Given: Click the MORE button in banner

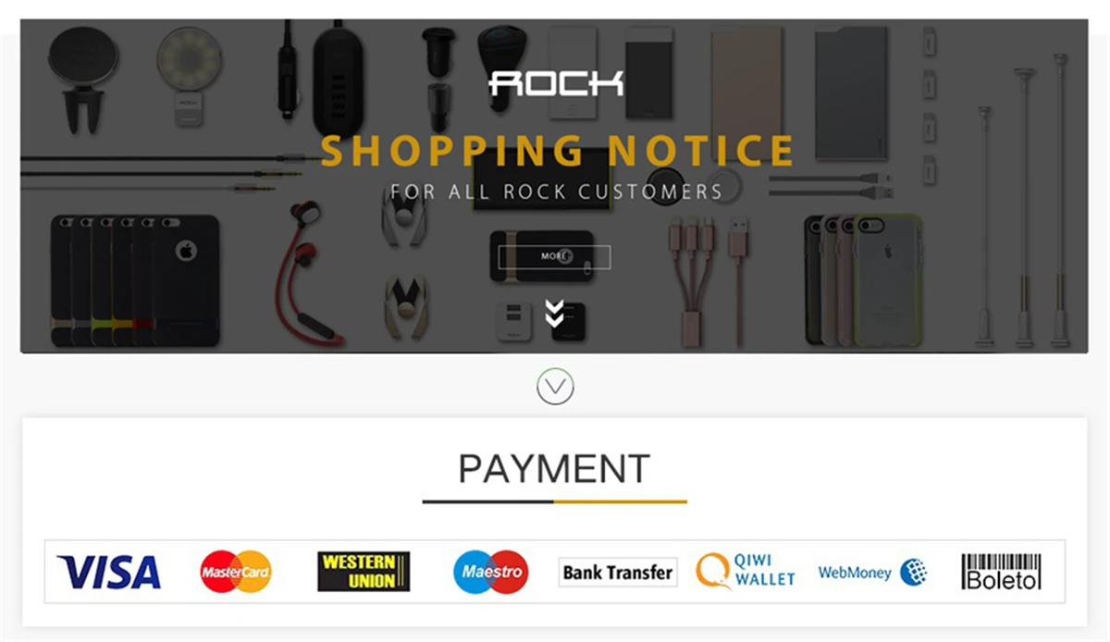Looking at the screenshot, I should coord(554,256).
